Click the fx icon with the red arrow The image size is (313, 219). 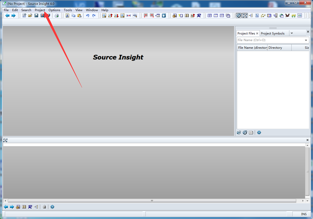point(193,15)
